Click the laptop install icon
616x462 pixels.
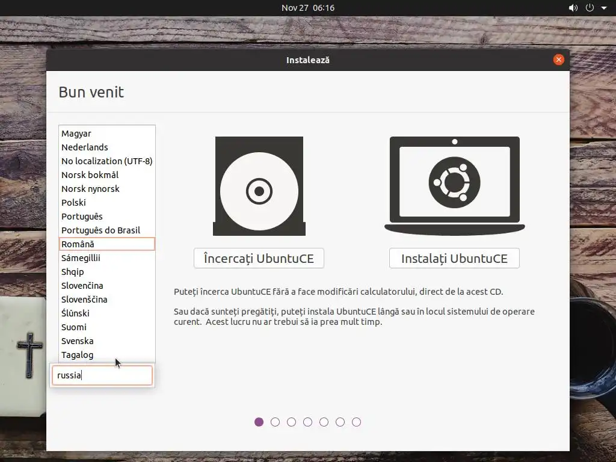point(455,186)
